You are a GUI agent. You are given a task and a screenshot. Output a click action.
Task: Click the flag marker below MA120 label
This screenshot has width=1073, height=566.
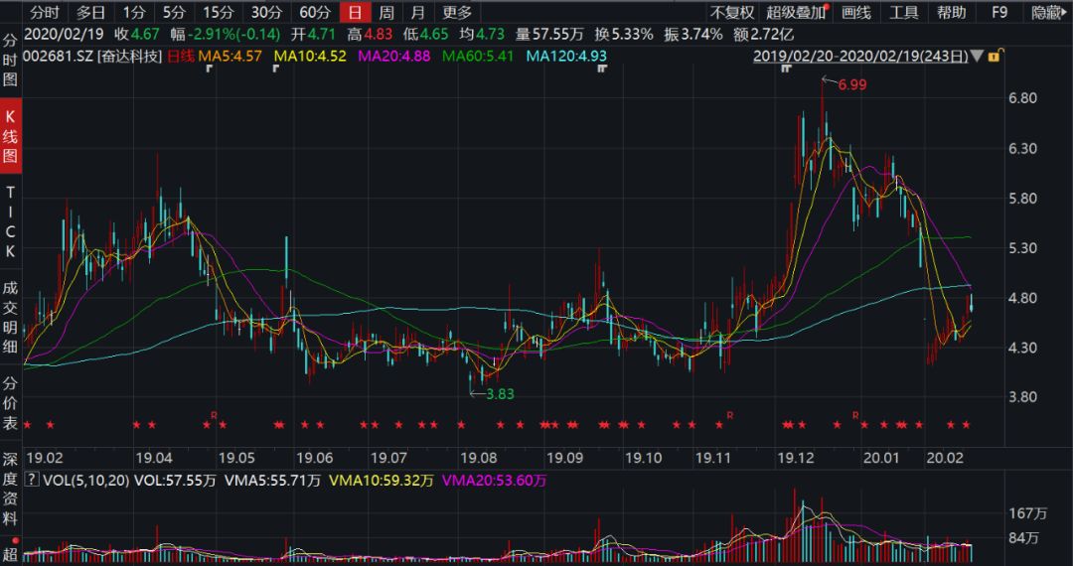601,70
